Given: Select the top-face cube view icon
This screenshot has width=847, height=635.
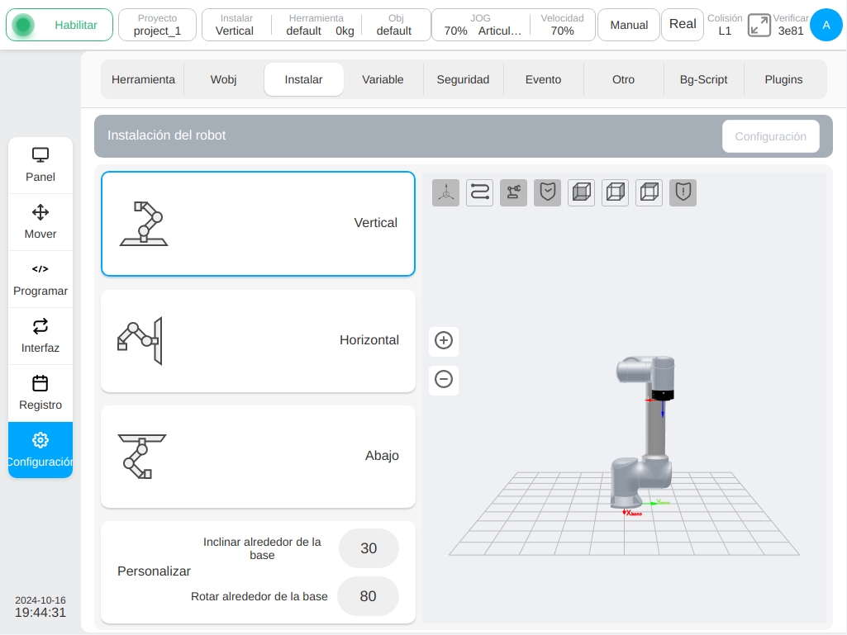Looking at the screenshot, I should 650,192.
